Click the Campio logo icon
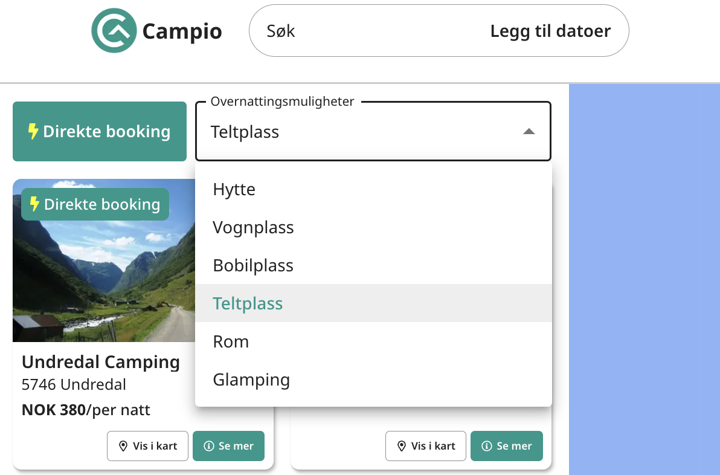Viewport: 720px width, 475px height. pyautogui.click(x=114, y=31)
